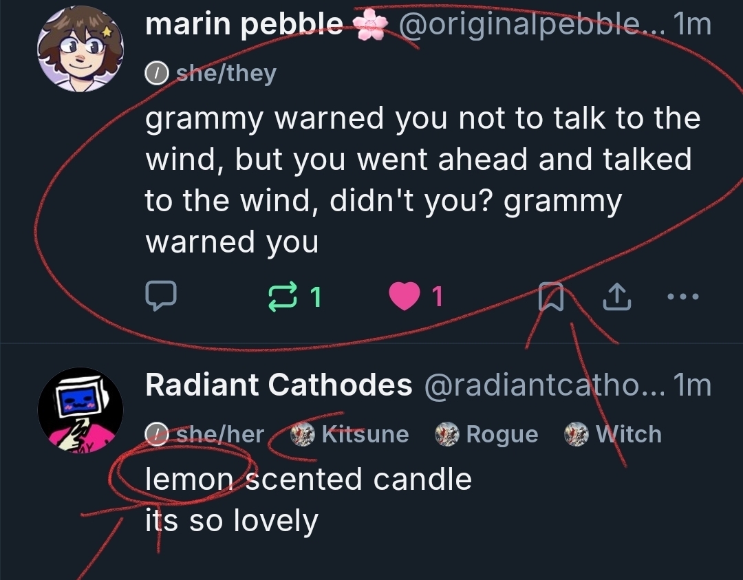Tap the she/her pronoun field icon
Viewport: 743px width, 580px height.
point(155,434)
